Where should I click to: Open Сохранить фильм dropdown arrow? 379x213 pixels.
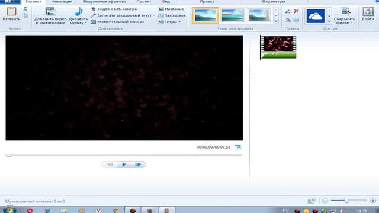[352, 23]
